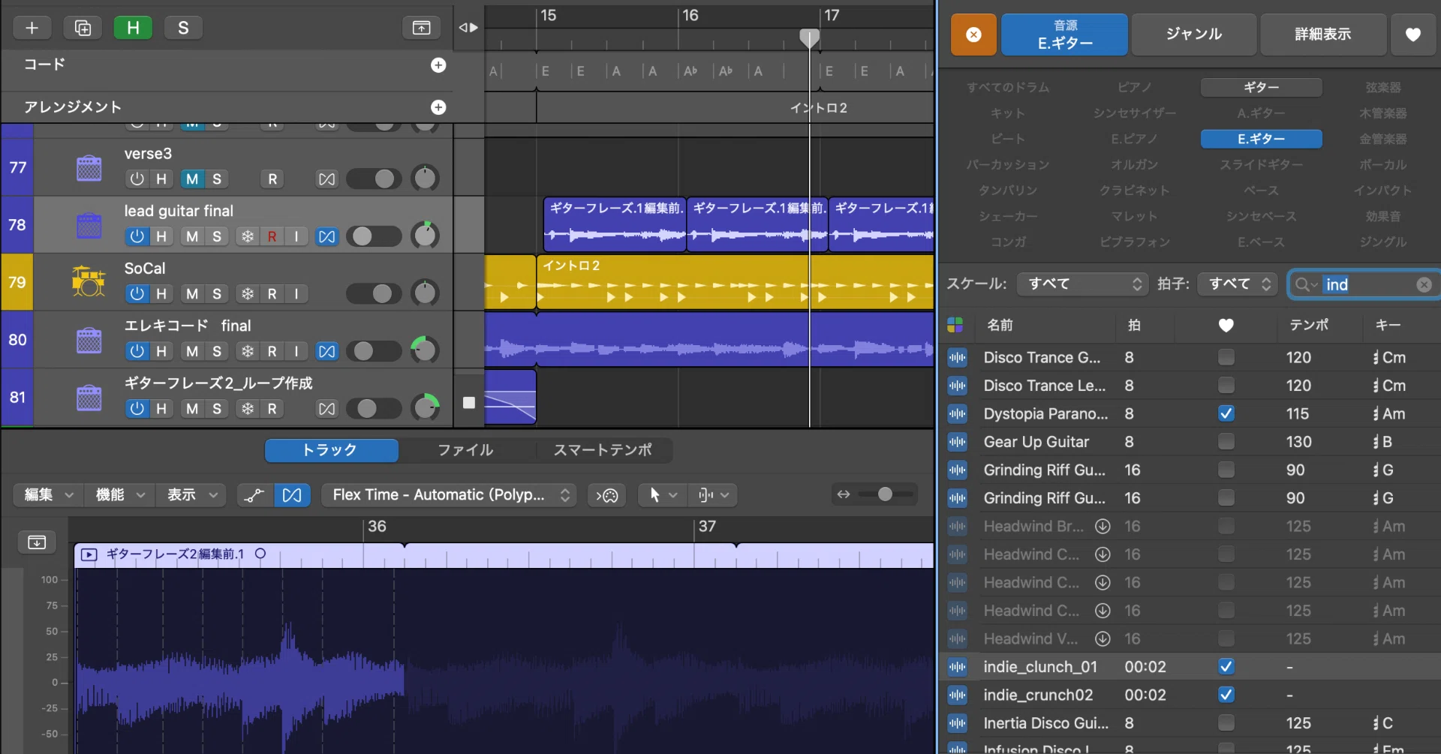The image size is (1441, 754).
Task: Toggle power on lead guitar final track
Action: point(137,236)
